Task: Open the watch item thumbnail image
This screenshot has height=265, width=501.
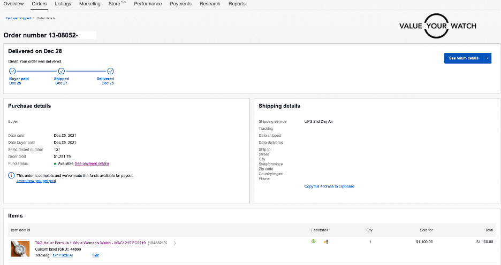Action: pyautogui.click(x=20, y=249)
